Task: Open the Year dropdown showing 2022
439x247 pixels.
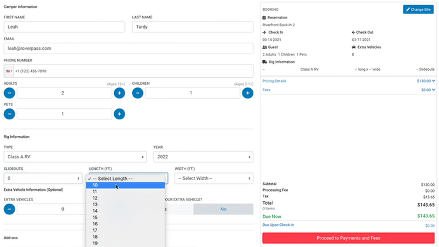Action: click(204, 157)
